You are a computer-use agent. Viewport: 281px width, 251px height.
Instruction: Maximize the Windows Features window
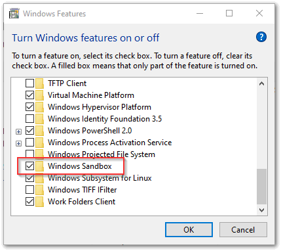[x=229, y=13]
